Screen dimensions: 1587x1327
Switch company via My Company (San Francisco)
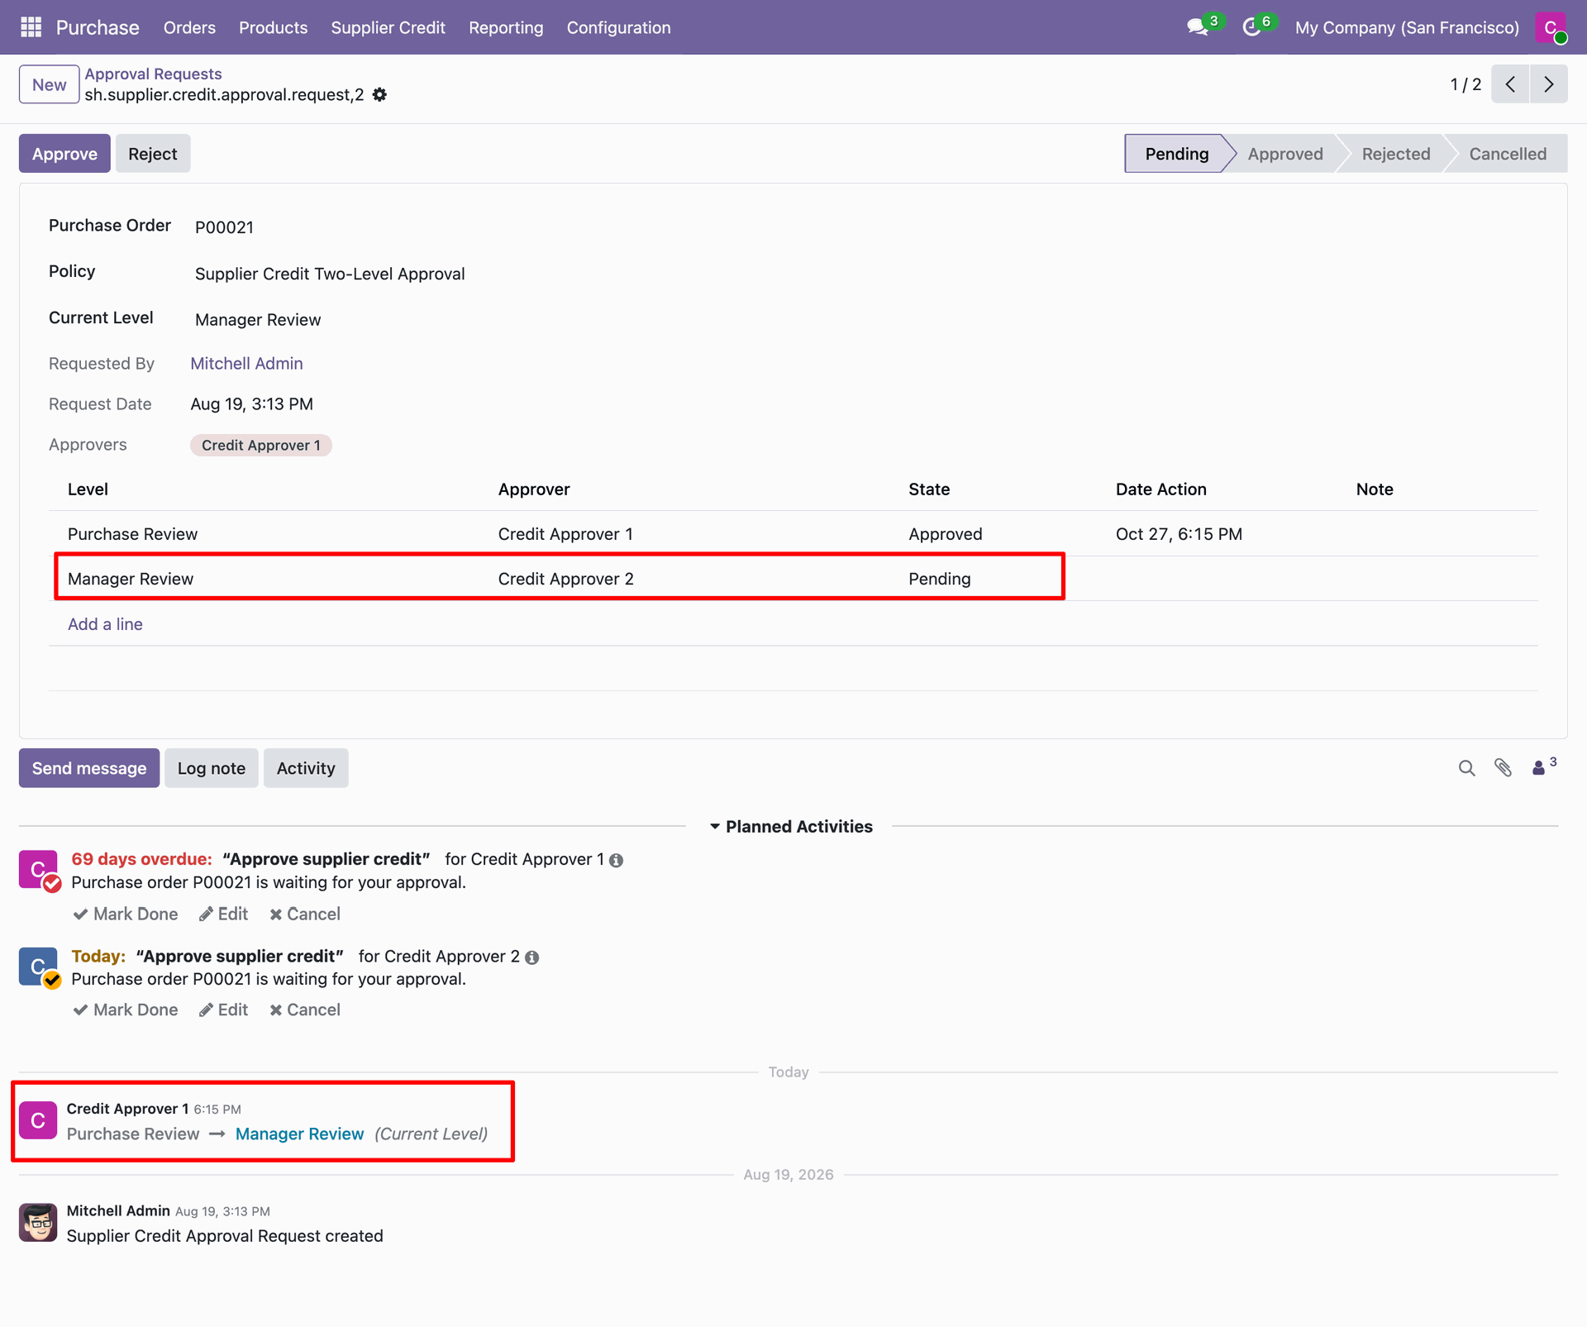point(1407,27)
